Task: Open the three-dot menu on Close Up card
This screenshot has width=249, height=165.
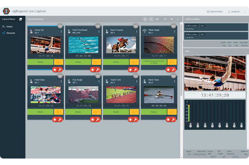Action: 61,31
